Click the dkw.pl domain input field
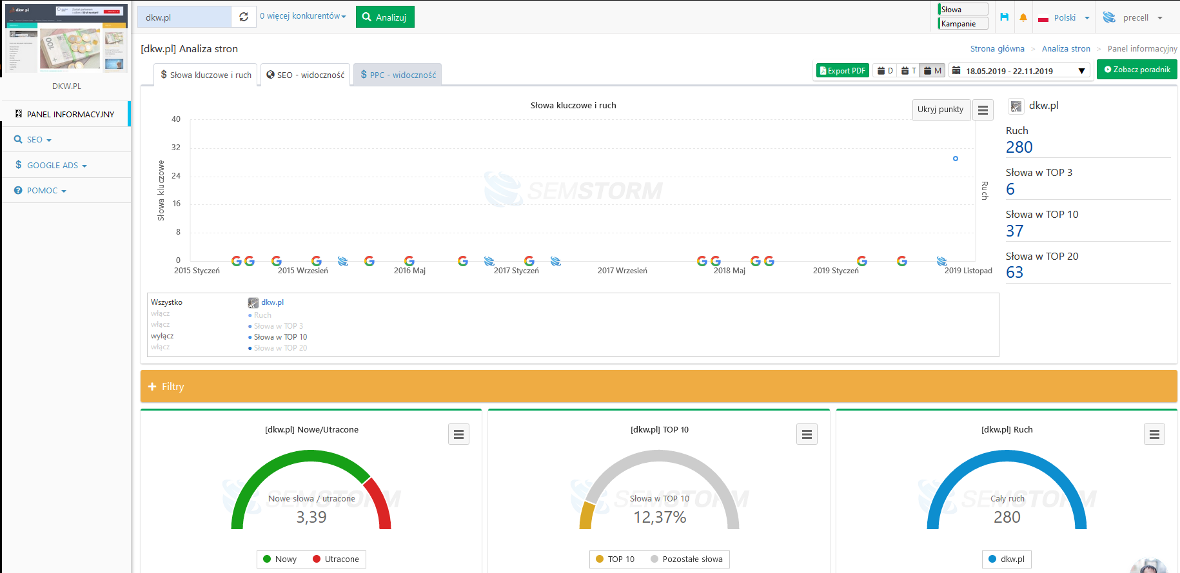The height and width of the screenshot is (573, 1180). [184, 17]
